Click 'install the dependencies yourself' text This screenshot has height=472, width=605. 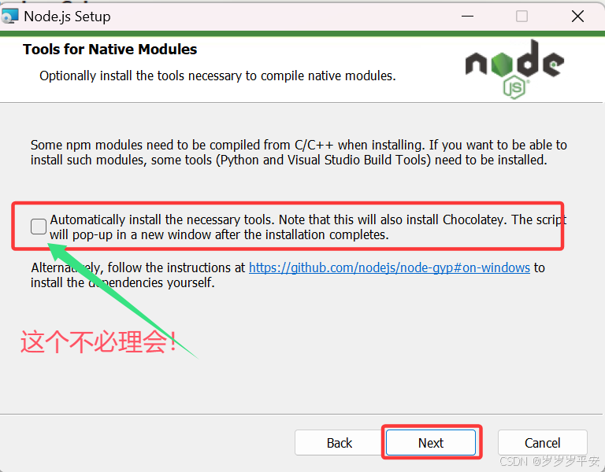click(x=122, y=282)
